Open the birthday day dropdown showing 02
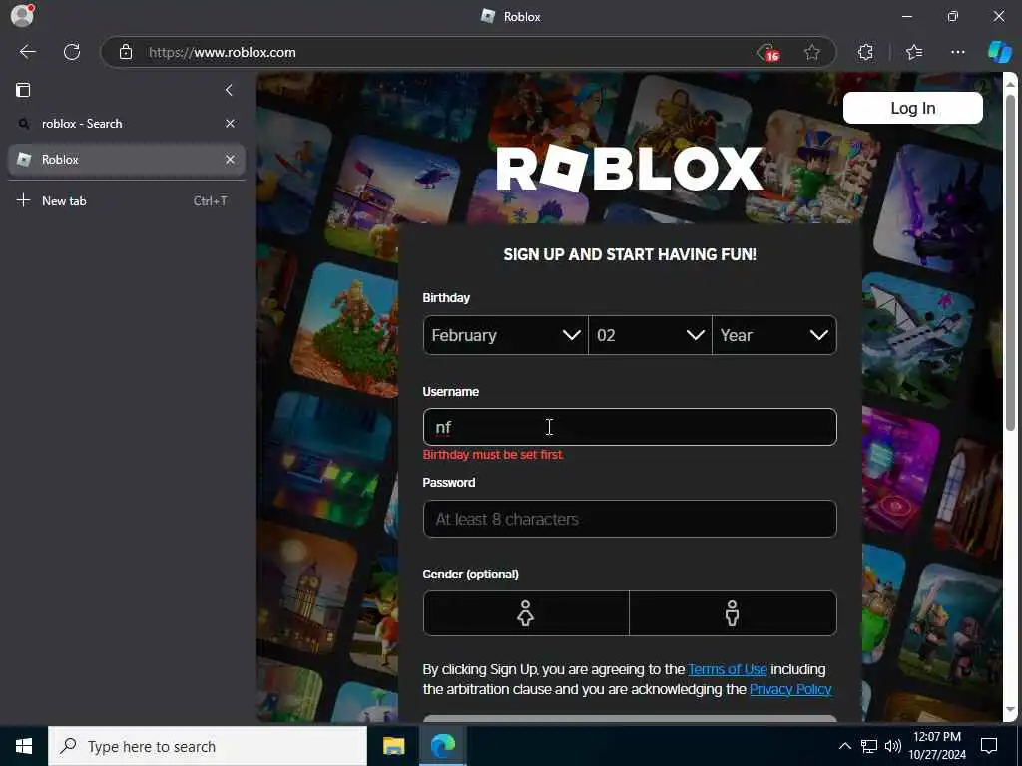Image resolution: width=1022 pixels, height=766 pixels. [650, 335]
